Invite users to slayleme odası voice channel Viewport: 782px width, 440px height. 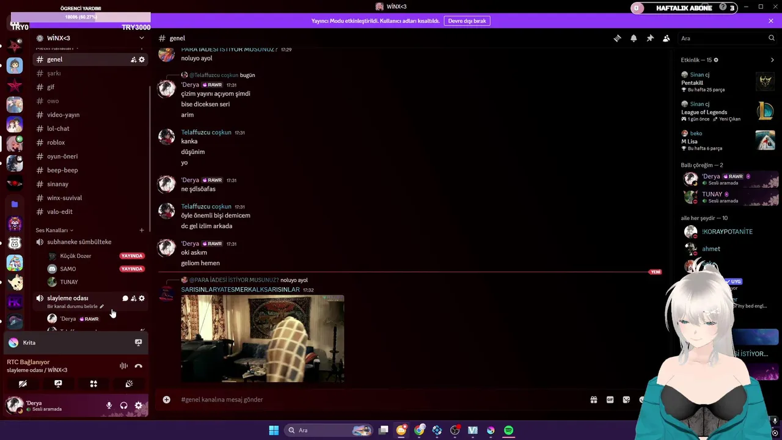coord(133,298)
